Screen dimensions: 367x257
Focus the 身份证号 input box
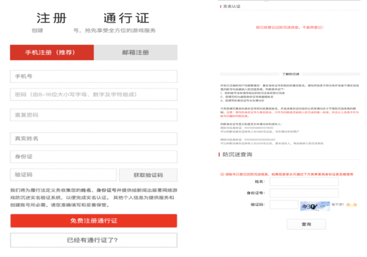point(304,193)
